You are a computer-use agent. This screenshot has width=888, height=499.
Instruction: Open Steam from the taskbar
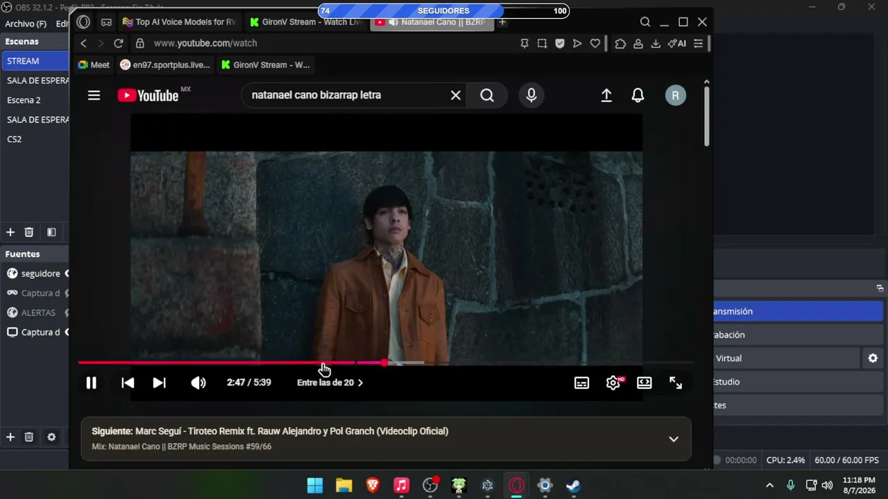point(573,485)
